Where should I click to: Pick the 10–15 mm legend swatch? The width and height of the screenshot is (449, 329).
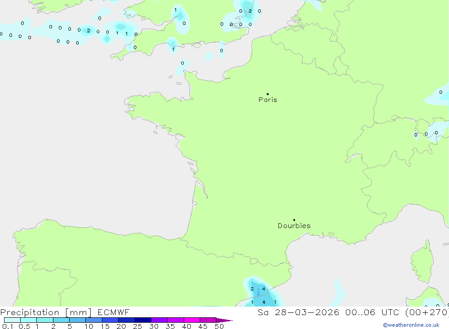click(x=94, y=320)
